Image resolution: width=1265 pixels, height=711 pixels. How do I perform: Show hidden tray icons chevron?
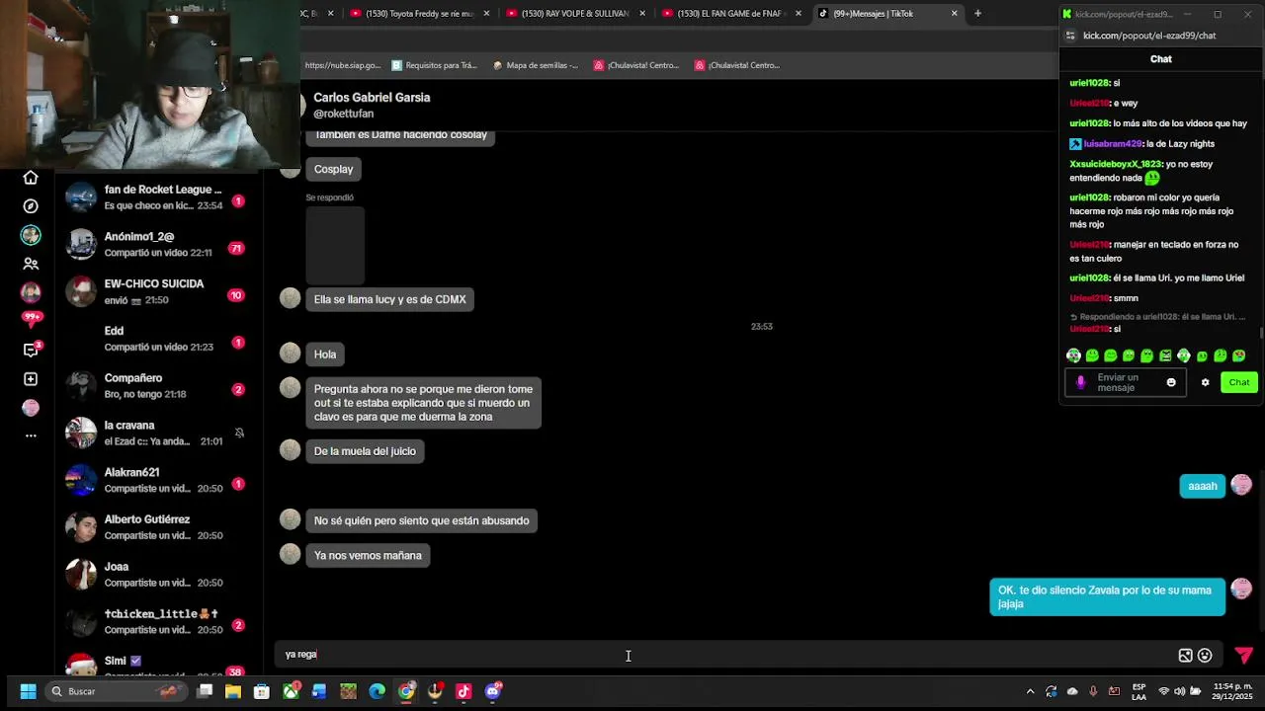(x=1030, y=691)
